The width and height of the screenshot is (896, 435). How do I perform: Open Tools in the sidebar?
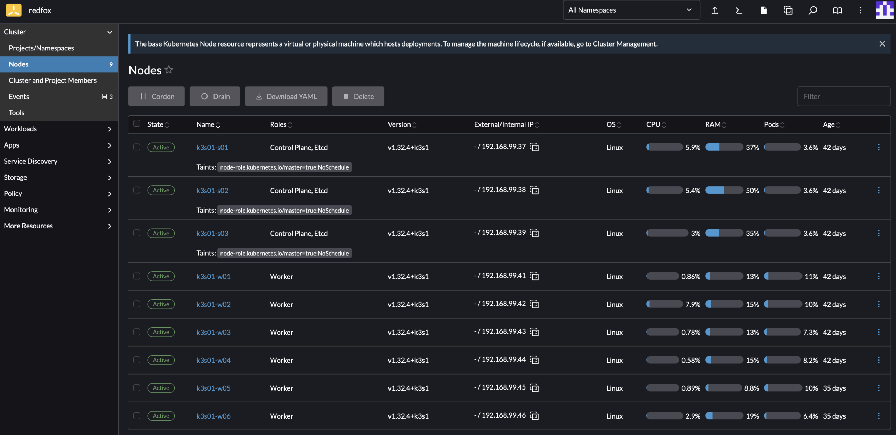[x=59, y=113]
